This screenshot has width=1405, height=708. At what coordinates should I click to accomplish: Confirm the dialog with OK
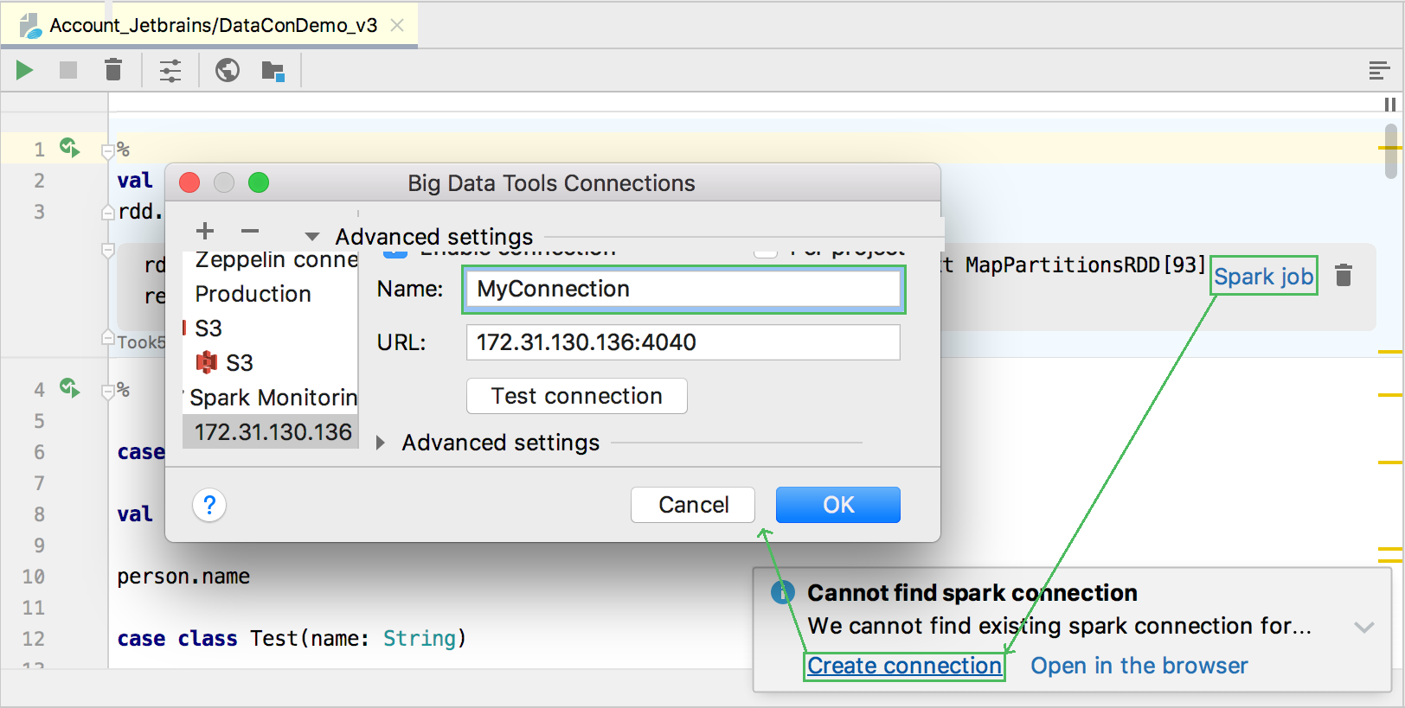[x=838, y=505]
